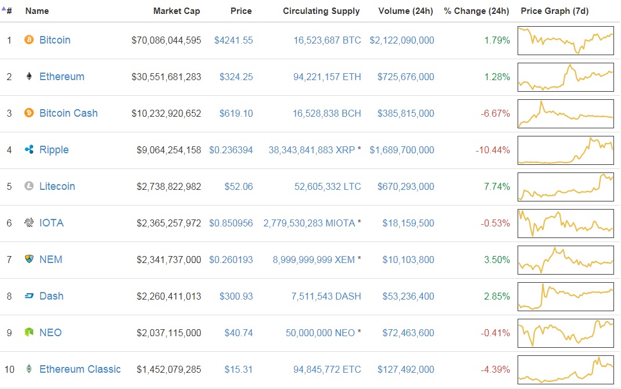Open the NEO name link
Screen dimensions: 621x389
51,333
